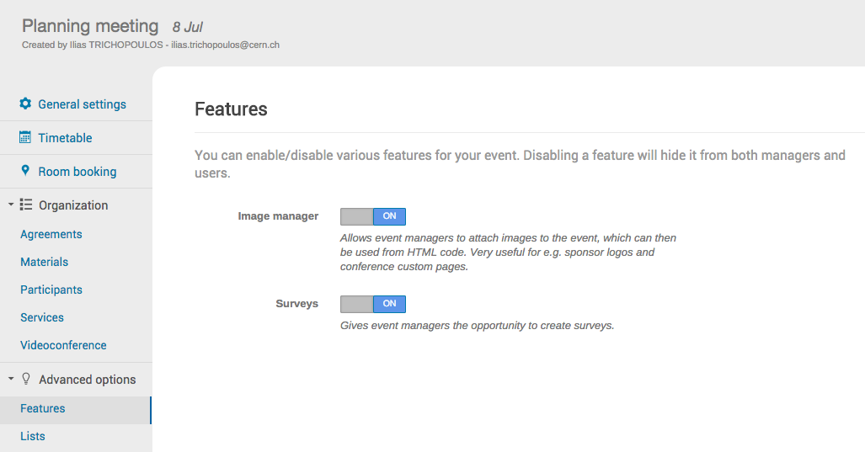This screenshot has width=865, height=452.
Task: Click the 8 Jul event date
Action: point(188,27)
